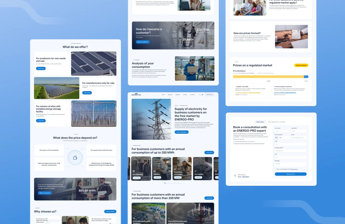This screenshot has width=345, height=224.
Task: Open the globe language icon in header
Action: 202,95
